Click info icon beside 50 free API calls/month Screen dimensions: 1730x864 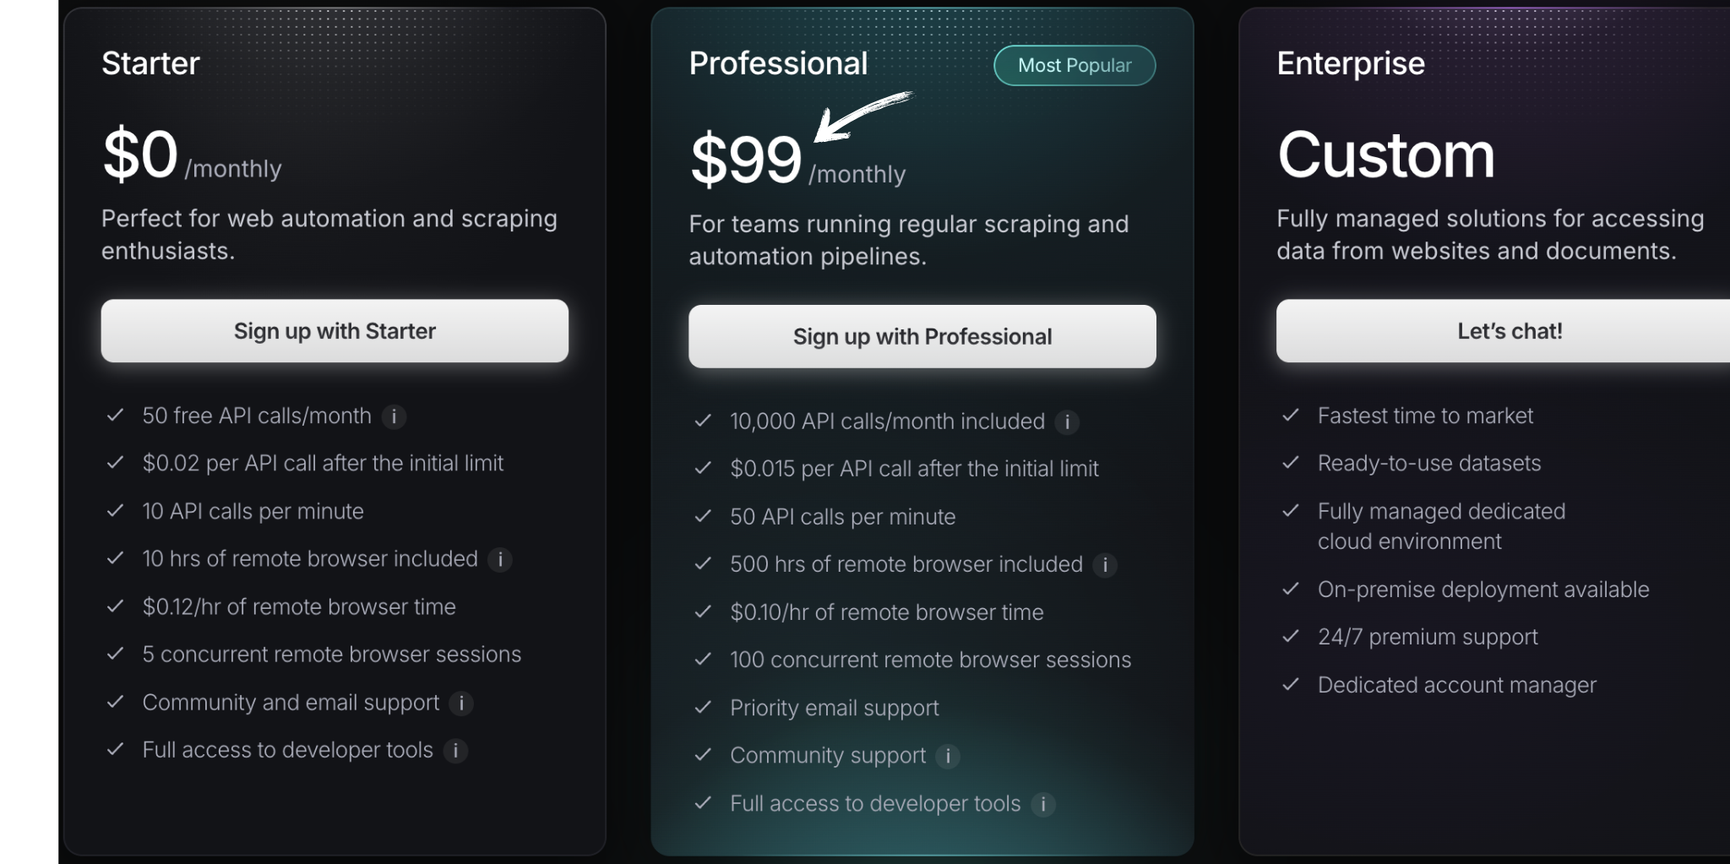394,416
